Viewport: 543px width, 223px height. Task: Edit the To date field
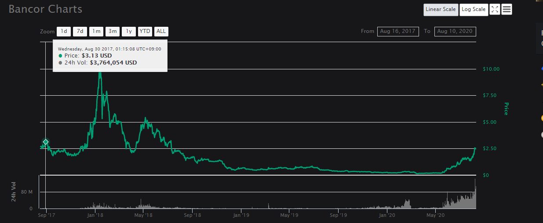[455, 31]
